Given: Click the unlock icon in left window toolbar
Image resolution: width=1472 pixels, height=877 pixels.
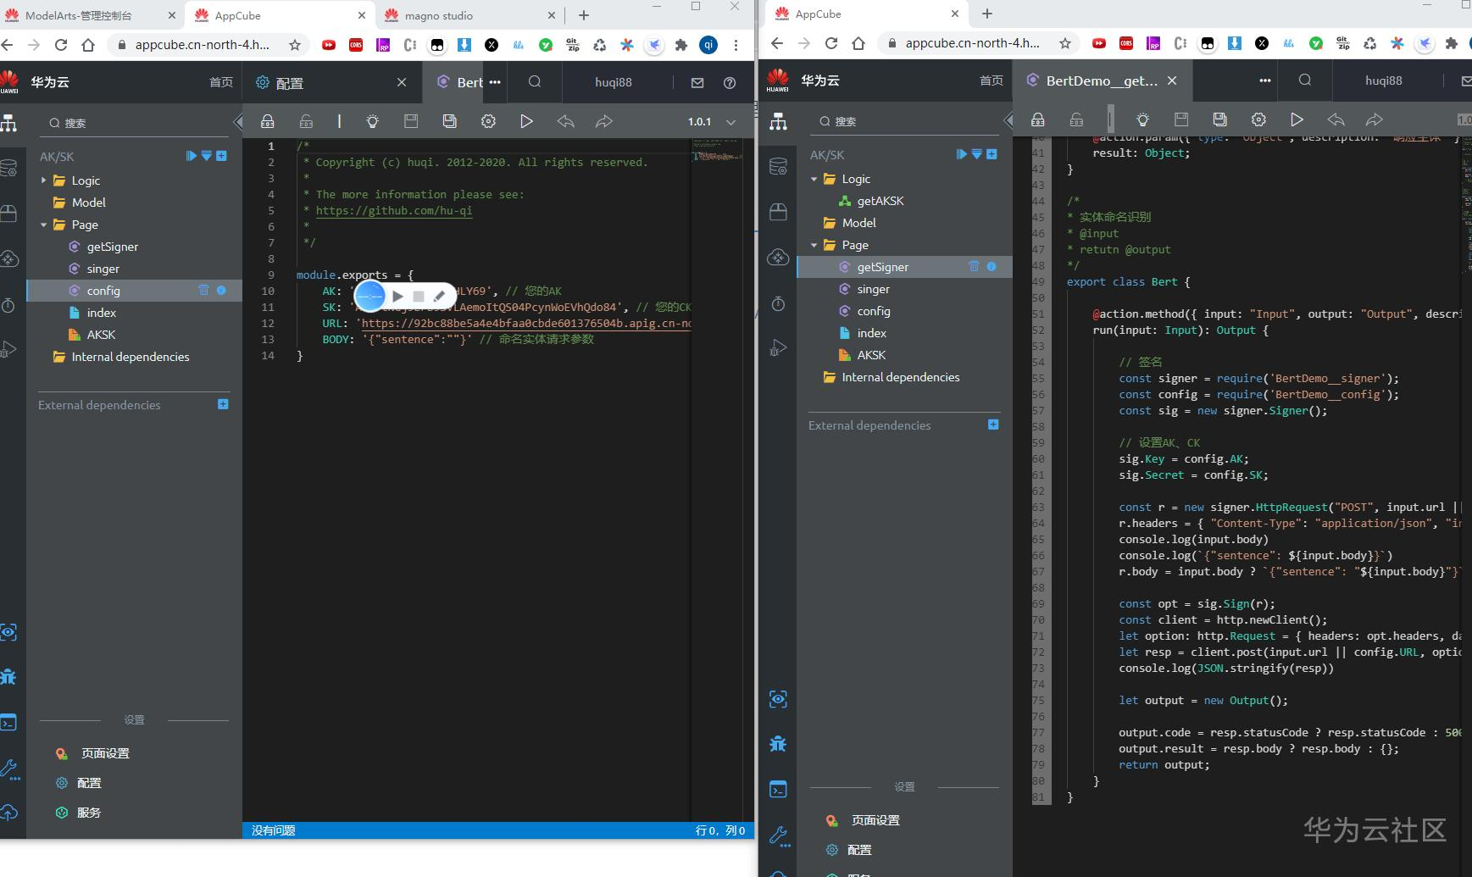Looking at the screenshot, I should [307, 121].
